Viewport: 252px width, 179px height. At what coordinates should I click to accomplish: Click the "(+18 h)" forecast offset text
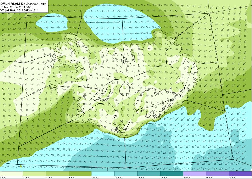click(x=34, y=10)
